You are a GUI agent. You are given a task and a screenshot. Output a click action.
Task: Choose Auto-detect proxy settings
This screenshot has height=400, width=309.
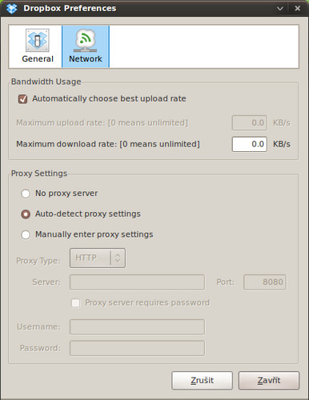[26, 214]
